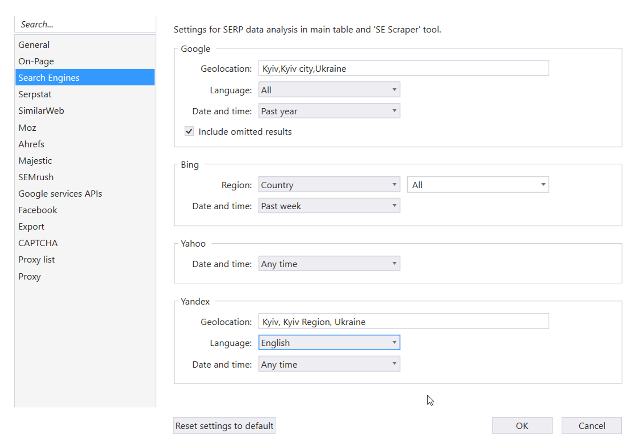Select Search Engines settings section
The width and height of the screenshot is (637, 447).
click(85, 77)
